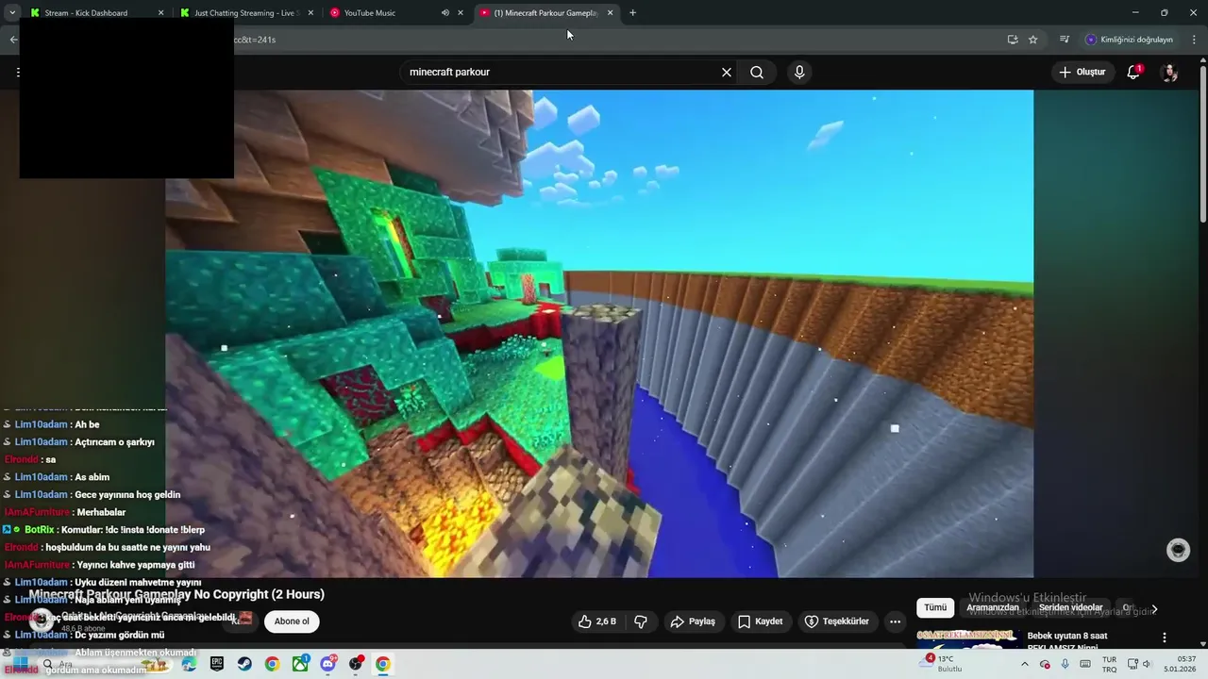The image size is (1208, 679).
Task: Open weather widget 13°C Bulutlu
Action: click(944, 664)
